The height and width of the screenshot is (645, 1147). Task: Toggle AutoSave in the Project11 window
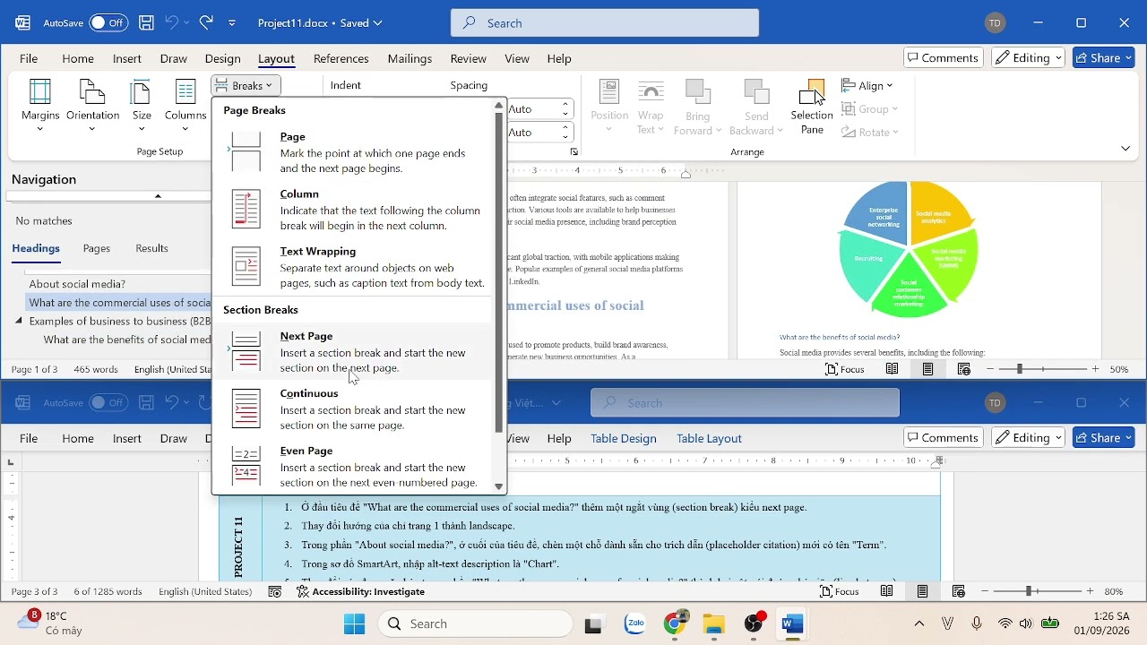[108, 23]
